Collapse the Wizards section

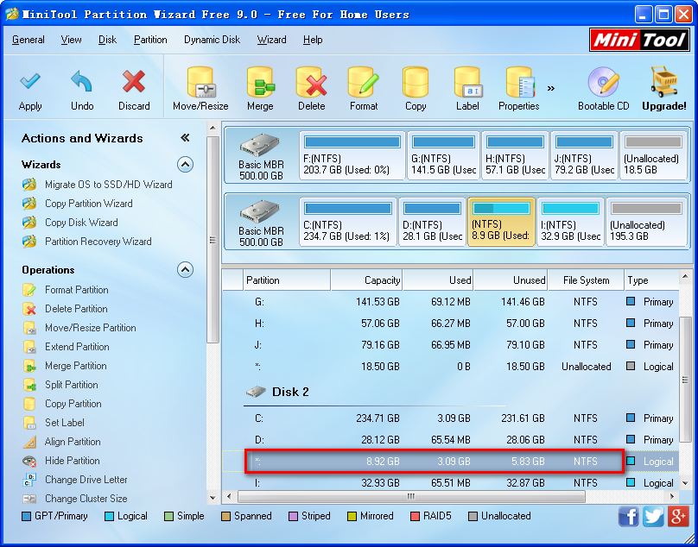click(x=185, y=165)
